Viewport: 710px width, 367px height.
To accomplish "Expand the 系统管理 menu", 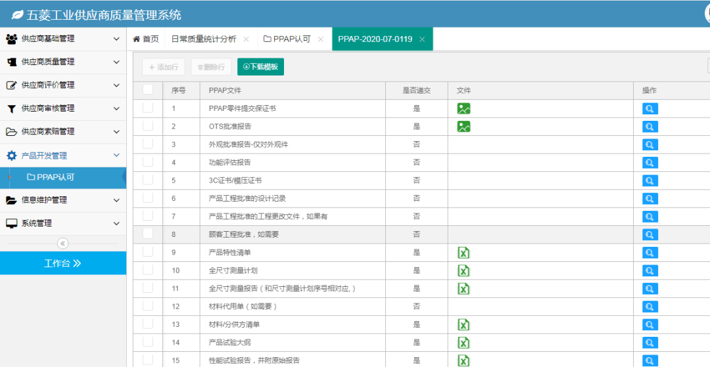I will point(63,223).
